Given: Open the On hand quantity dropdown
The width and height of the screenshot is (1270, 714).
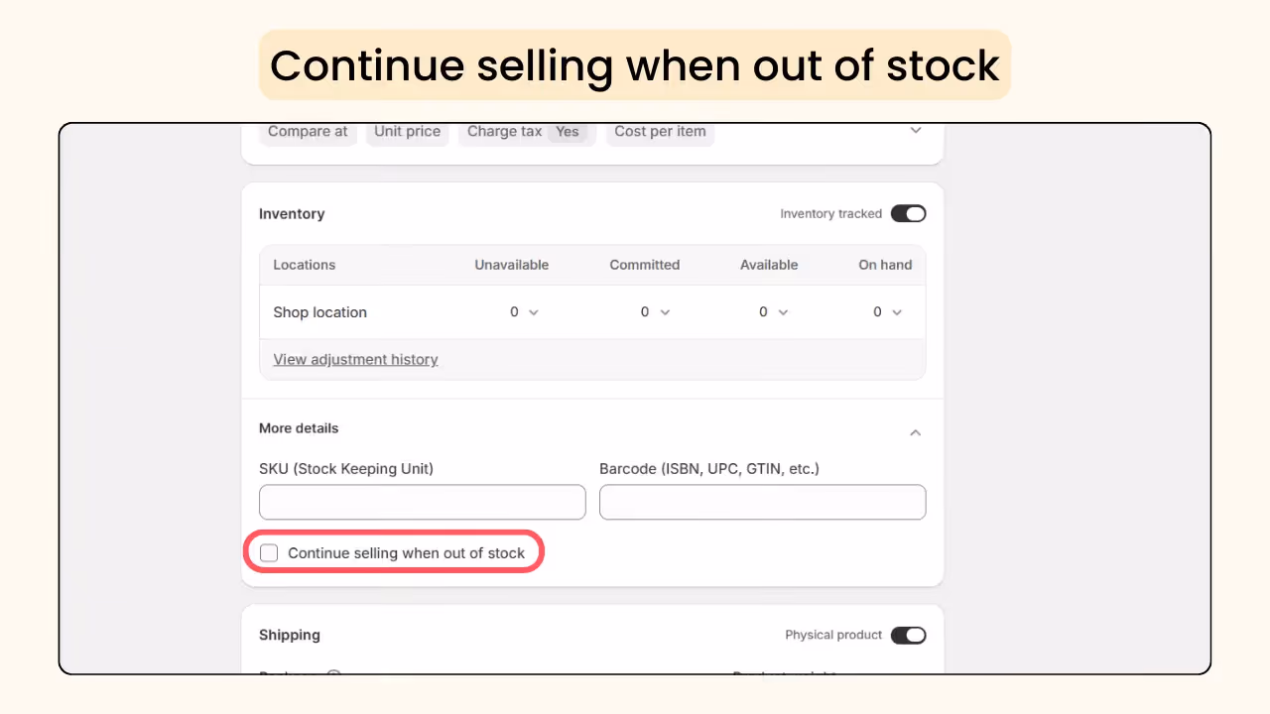Looking at the screenshot, I should (x=899, y=311).
